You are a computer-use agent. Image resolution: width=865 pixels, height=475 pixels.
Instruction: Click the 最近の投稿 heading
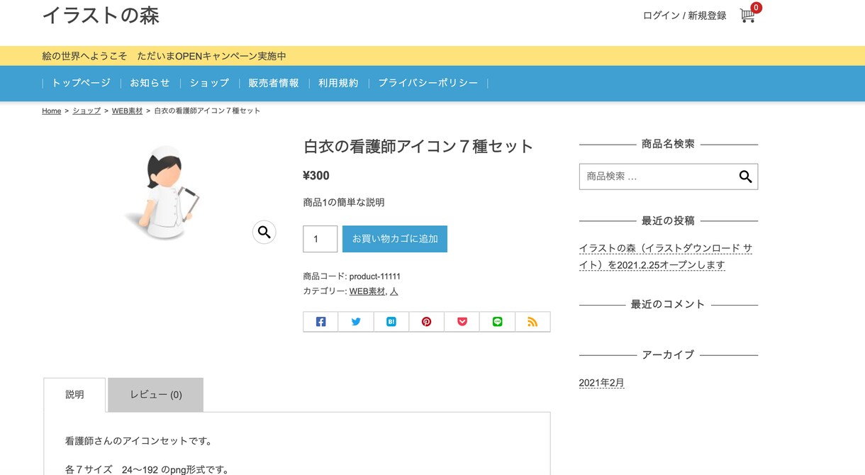pyautogui.click(x=668, y=220)
